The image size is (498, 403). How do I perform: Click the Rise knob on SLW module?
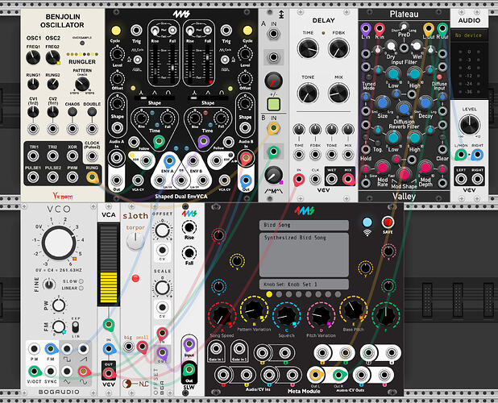tap(189, 227)
